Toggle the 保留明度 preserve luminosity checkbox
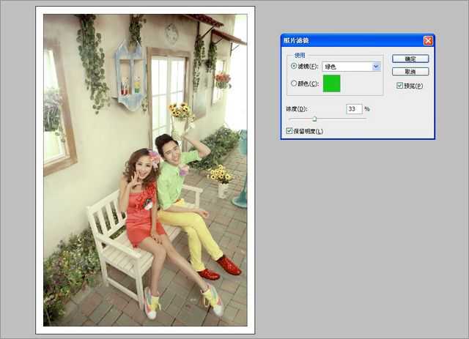This screenshot has width=469, height=339. pyautogui.click(x=289, y=131)
